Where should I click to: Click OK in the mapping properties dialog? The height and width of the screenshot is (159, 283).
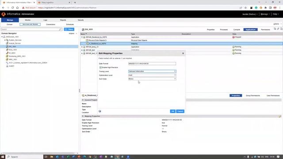pos(173,111)
